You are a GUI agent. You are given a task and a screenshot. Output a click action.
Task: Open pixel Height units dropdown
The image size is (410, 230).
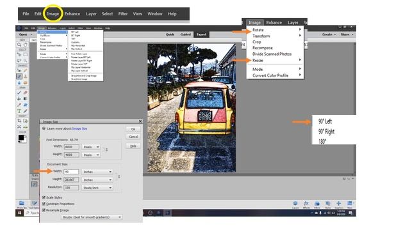(x=91, y=155)
